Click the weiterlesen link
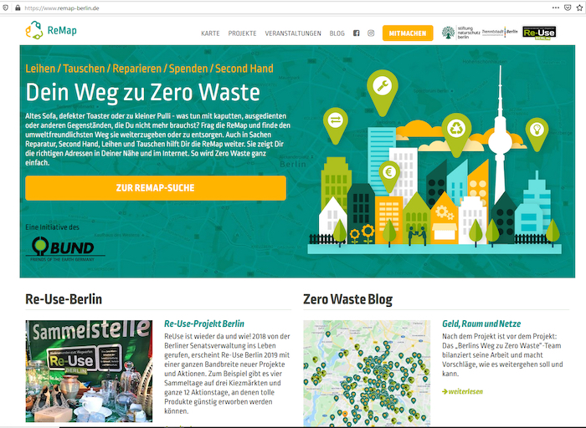The height and width of the screenshot is (428, 586). click(x=463, y=391)
